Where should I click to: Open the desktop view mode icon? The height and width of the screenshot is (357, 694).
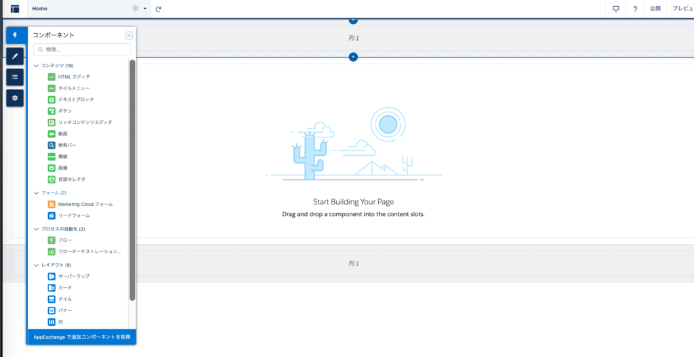[x=616, y=9]
